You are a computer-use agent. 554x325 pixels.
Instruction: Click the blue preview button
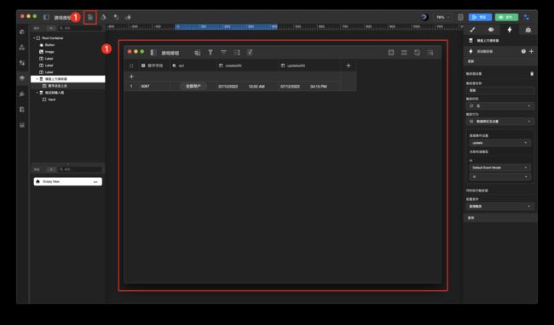[x=480, y=17]
